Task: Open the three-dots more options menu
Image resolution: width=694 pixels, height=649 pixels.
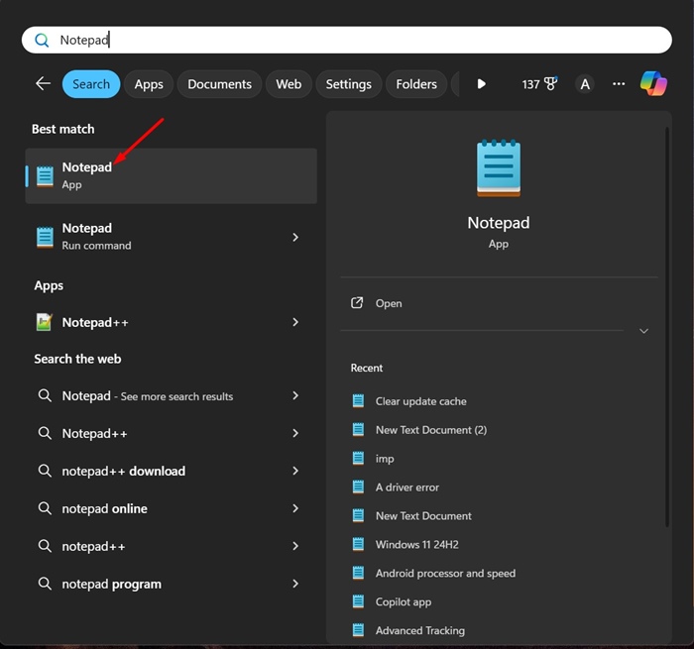Action: click(619, 84)
